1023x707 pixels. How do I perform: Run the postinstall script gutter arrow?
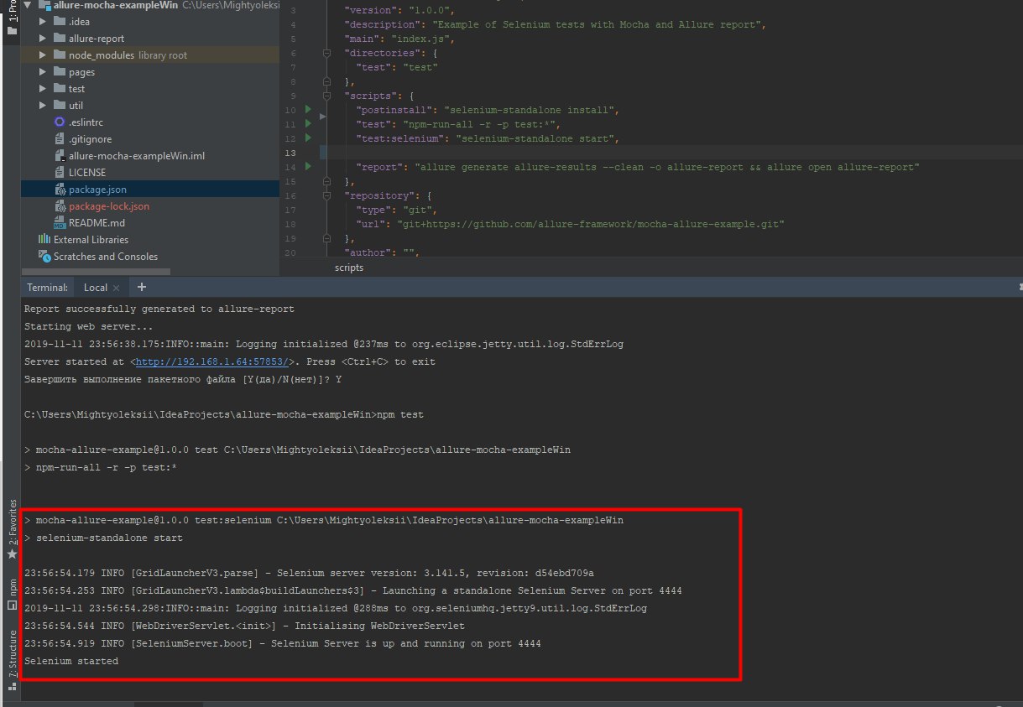point(308,110)
